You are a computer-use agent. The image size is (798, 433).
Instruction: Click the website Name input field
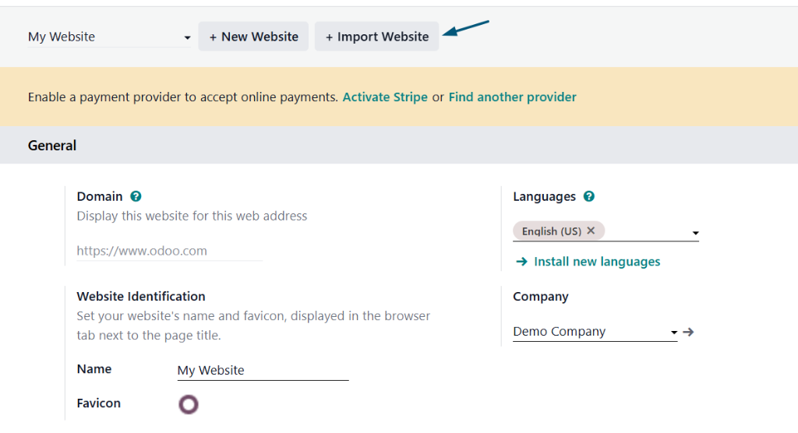[263, 371]
